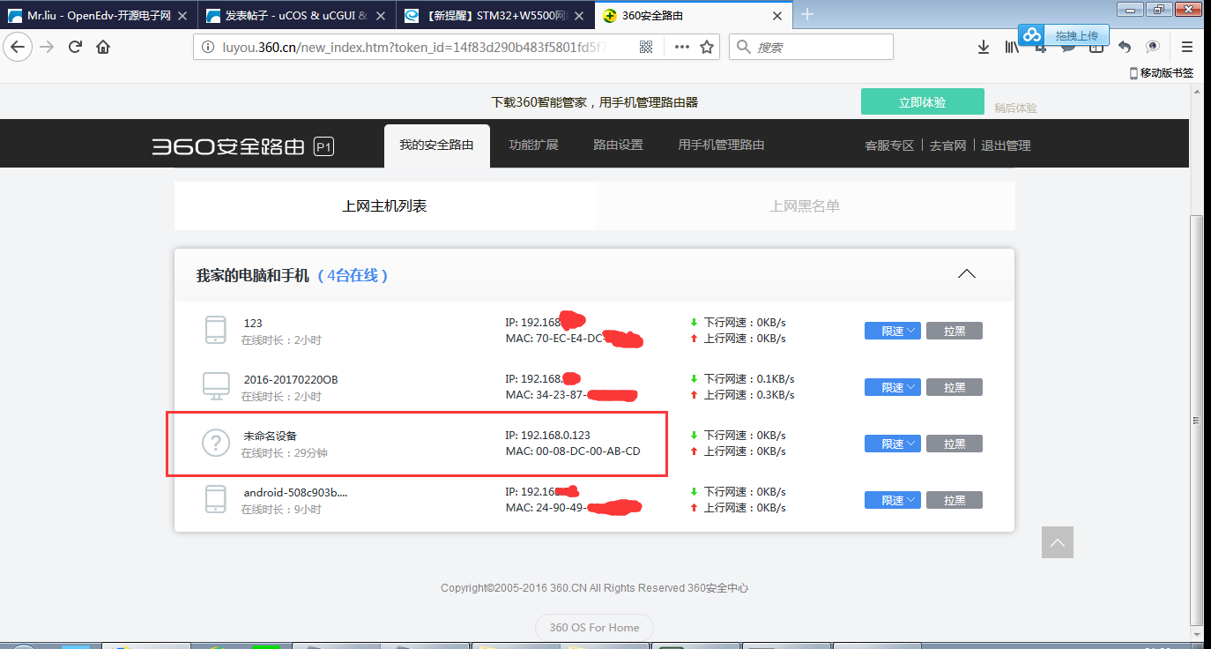Click the text 在线时长：29分钟
The width and height of the screenshot is (1211, 649).
coord(285,452)
